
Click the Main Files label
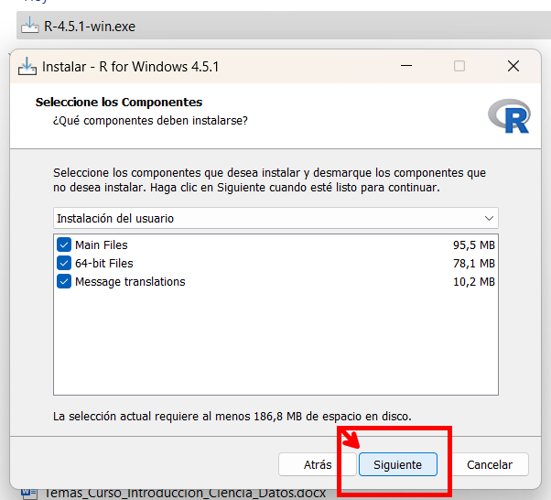[x=102, y=245]
